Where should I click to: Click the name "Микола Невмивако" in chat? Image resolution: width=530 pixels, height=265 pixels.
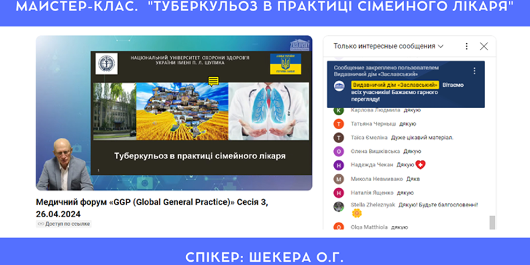(x=377, y=179)
